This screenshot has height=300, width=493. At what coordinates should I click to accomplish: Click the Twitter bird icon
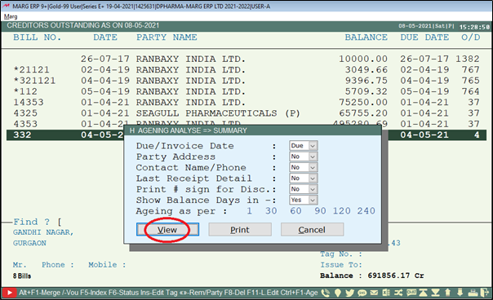pyautogui.click(x=350, y=293)
